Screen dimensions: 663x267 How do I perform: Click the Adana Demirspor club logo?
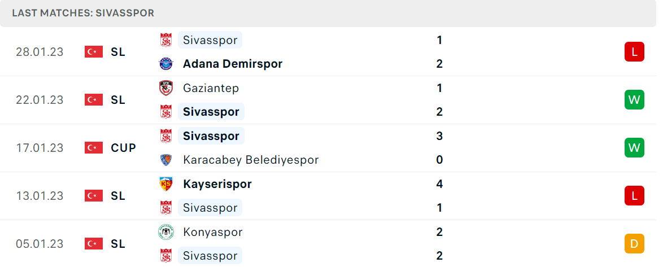click(x=166, y=64)
